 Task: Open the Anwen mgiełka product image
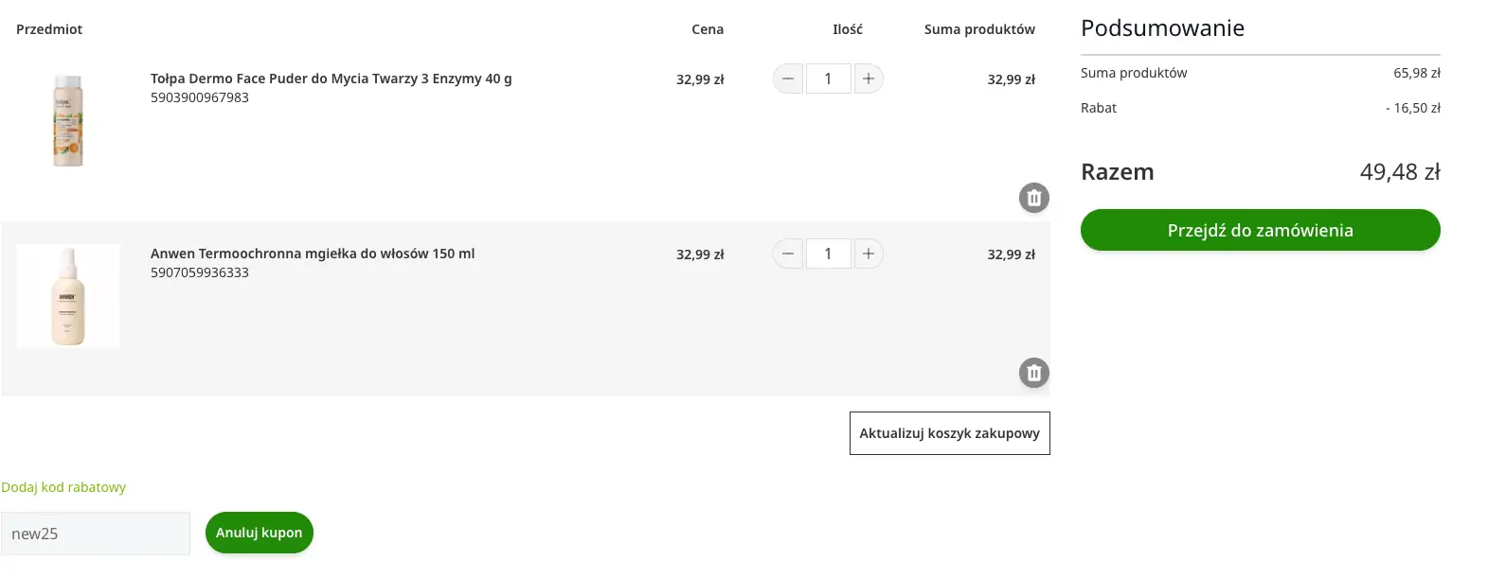68,296
